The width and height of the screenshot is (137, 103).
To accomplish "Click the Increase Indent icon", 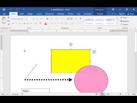I will coord(71,19).
